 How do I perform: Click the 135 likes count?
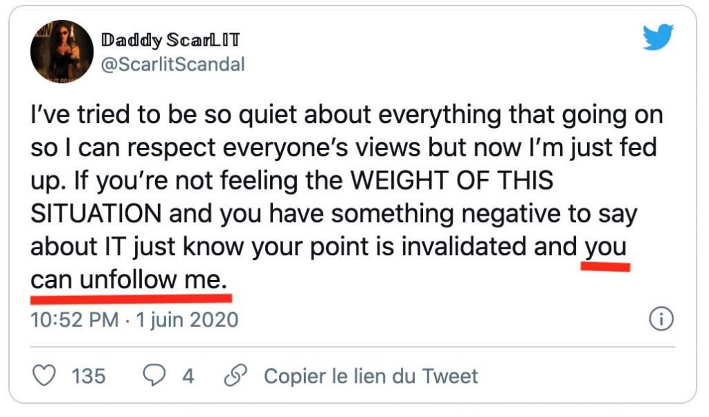pyautogui.click(x=89, y=376)
